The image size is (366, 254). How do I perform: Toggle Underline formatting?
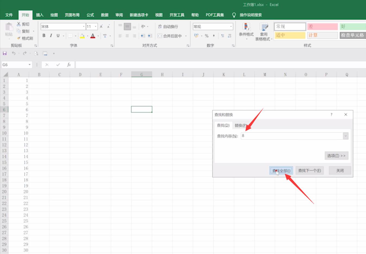click(x=58, y=36)
